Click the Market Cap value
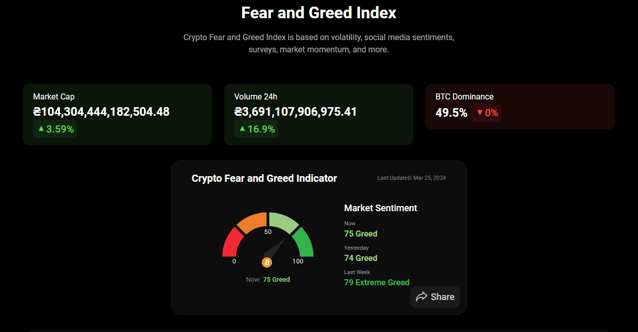638x332 pixels. click(101, 112)
